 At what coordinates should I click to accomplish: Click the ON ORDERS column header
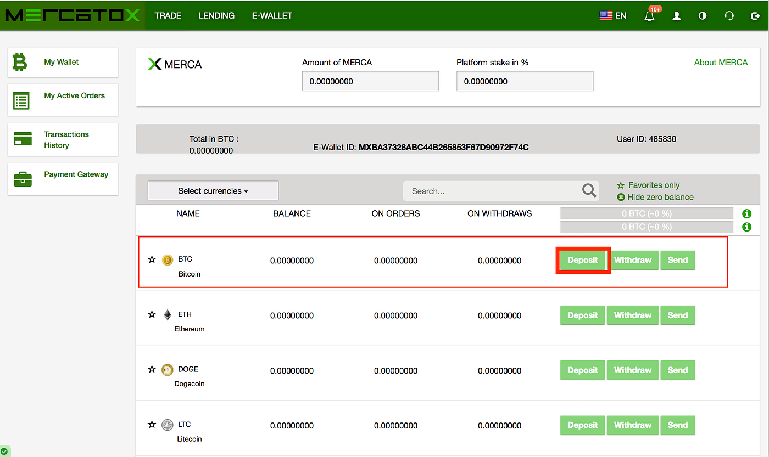(395, 213)
